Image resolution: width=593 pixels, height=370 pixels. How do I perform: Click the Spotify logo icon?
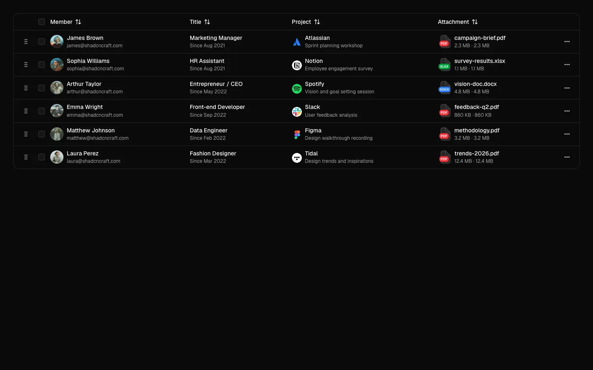pos(296,88)
